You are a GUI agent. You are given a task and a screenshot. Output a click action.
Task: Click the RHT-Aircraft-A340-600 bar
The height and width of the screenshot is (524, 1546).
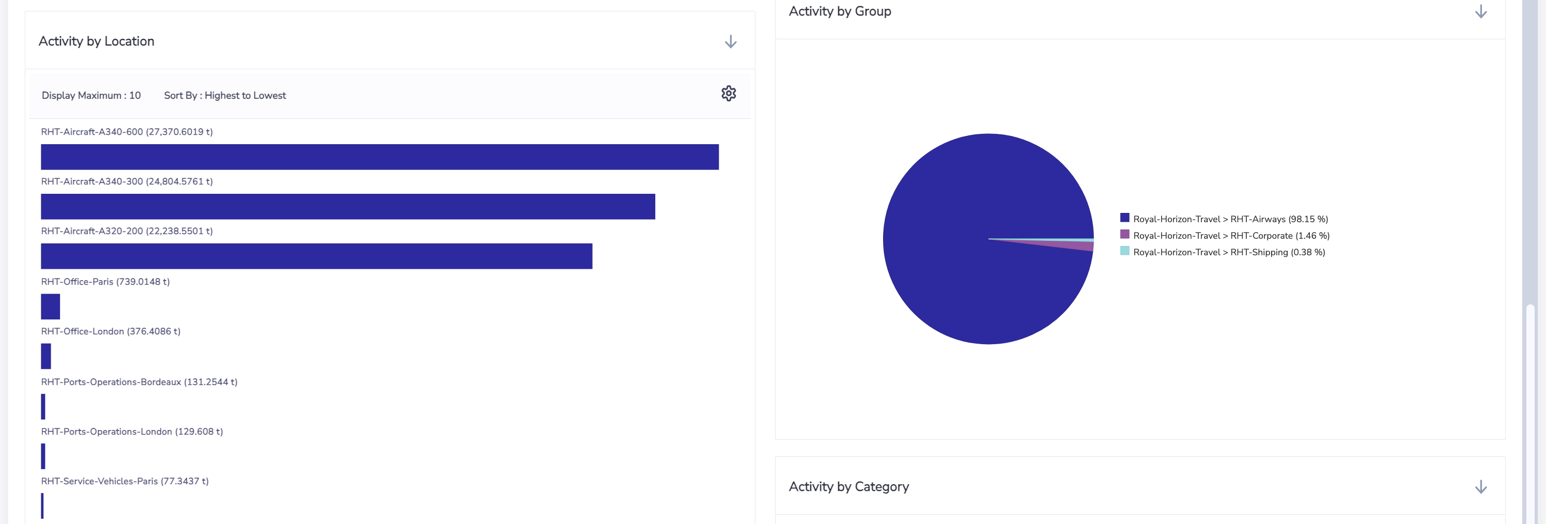point(379,157)
